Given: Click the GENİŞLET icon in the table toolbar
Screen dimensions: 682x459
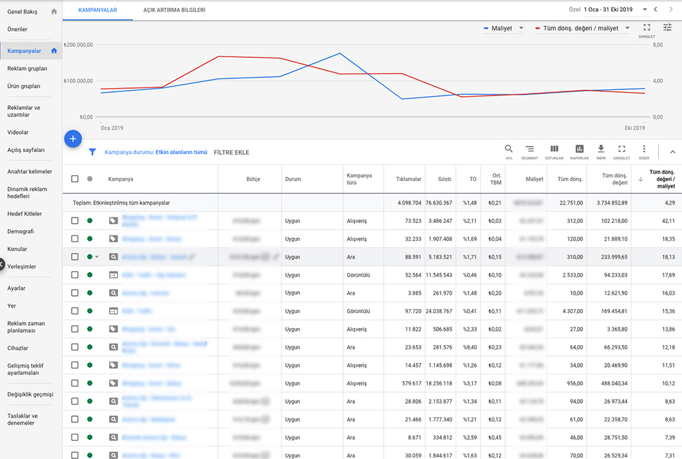Looking at the screenshot, I should [x=621, y=149].
